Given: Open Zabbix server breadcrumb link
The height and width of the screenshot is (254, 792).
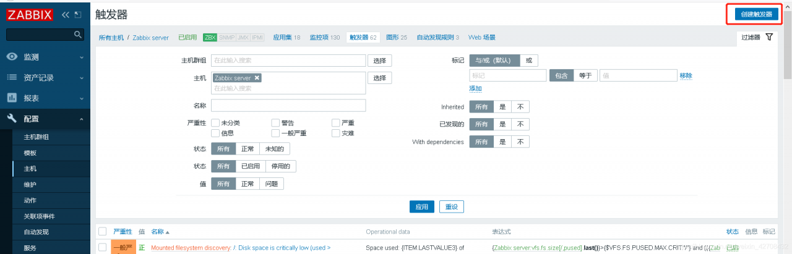Looking at the screenshot, I should (150, 37).
